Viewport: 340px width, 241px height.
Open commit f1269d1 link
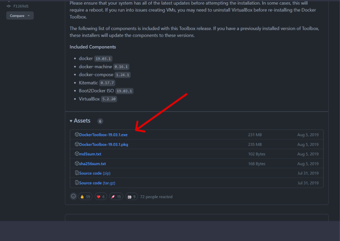pyautogui.click(x=21, y=6)
